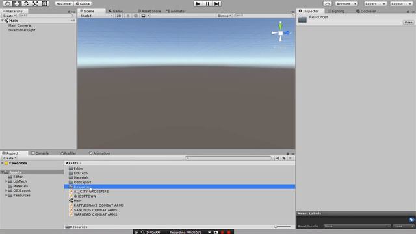
Task: Collapse the Main scene in Hierarchy
Action: click(3, 20)
